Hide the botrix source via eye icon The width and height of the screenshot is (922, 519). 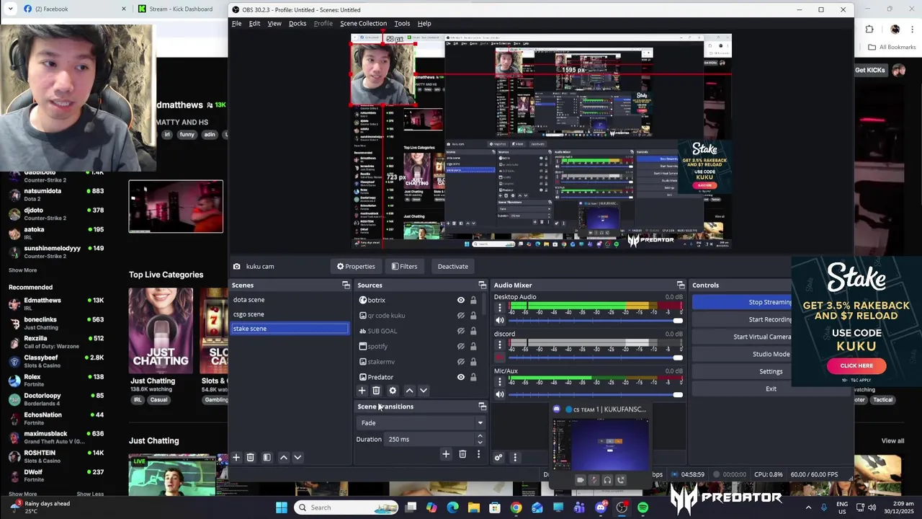tap(461, 301)
